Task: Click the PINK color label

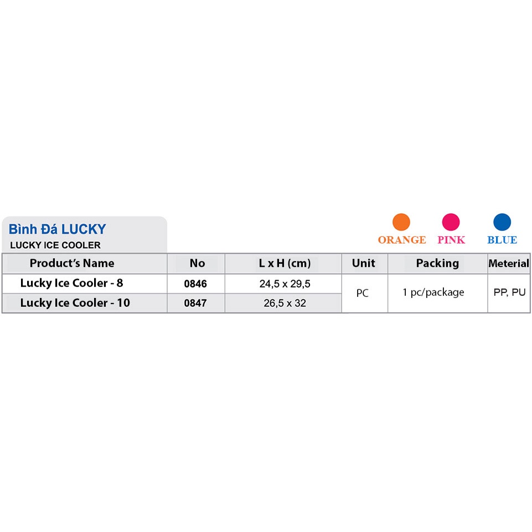Action: (x=451, y=240)
